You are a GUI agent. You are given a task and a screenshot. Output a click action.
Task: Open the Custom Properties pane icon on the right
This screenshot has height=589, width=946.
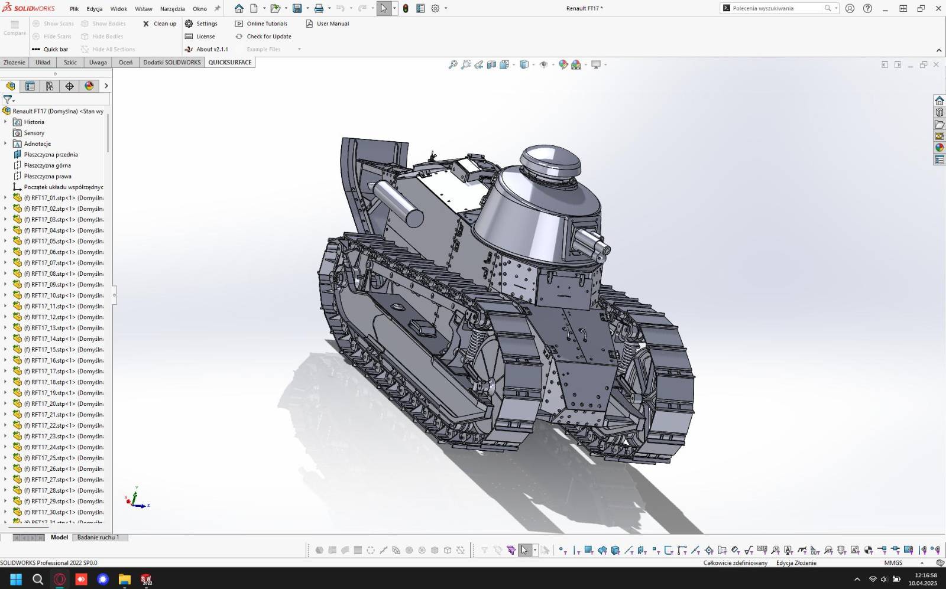tap(939, 160)
